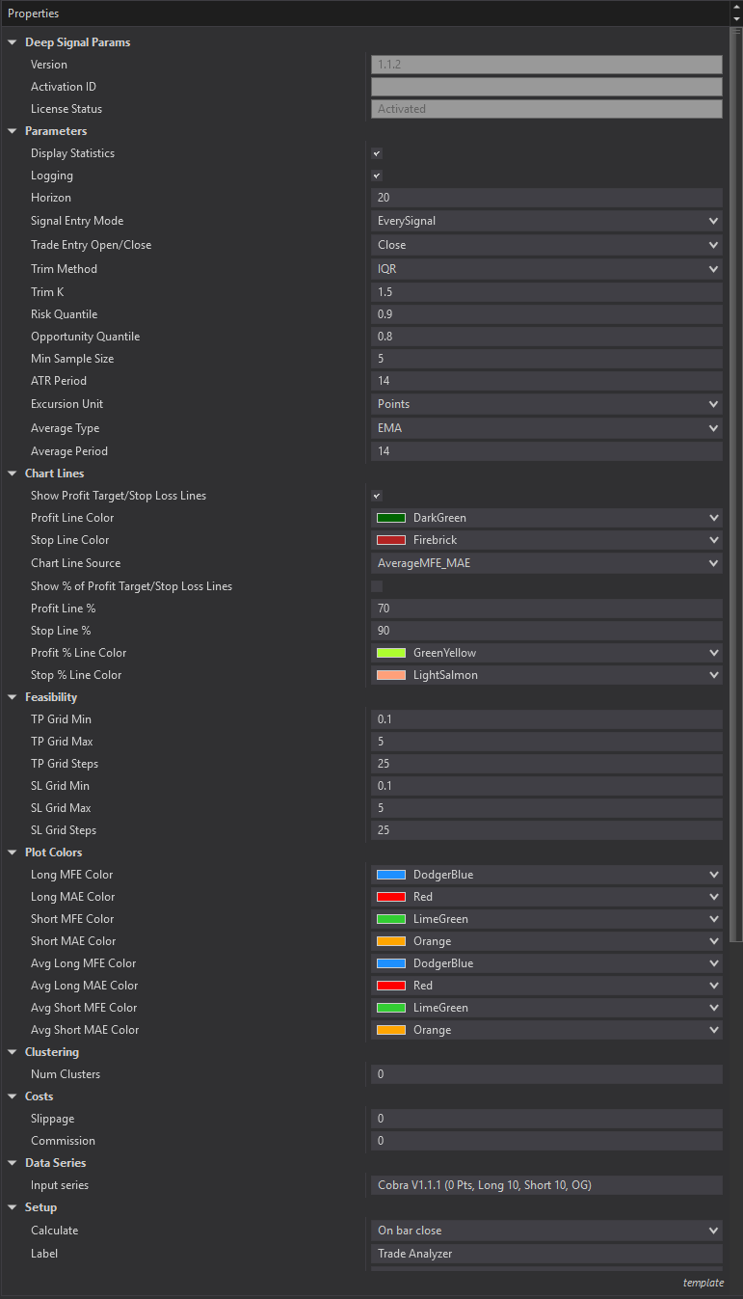Collapse the Chart Lines section arrow
The image size is (743, 1299).
13,474
